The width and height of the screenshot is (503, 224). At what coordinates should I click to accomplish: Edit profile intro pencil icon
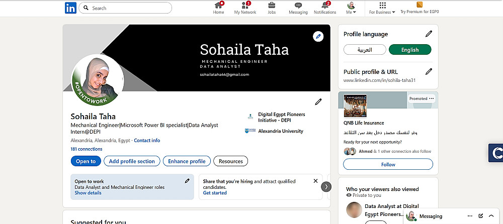coord(318,102)
